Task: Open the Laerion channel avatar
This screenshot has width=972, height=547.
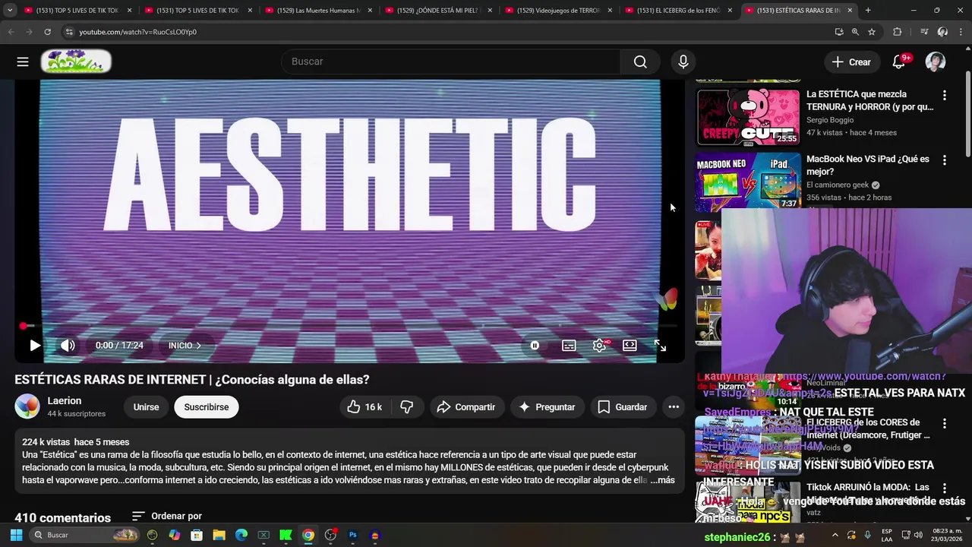Action: click(x=27, y=406)
